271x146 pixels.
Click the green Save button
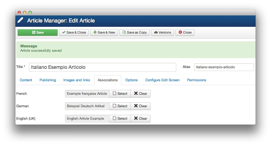(38, 33)
